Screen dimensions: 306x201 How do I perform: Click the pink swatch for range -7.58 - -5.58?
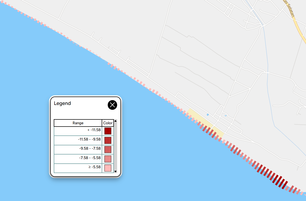coord(107,159)
